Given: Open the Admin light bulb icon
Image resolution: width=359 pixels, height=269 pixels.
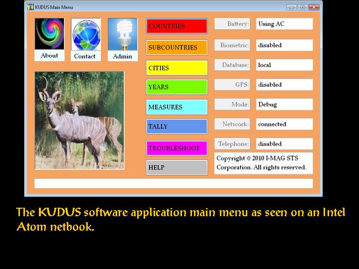Looking at the screenshot, I should pos(122,34).
